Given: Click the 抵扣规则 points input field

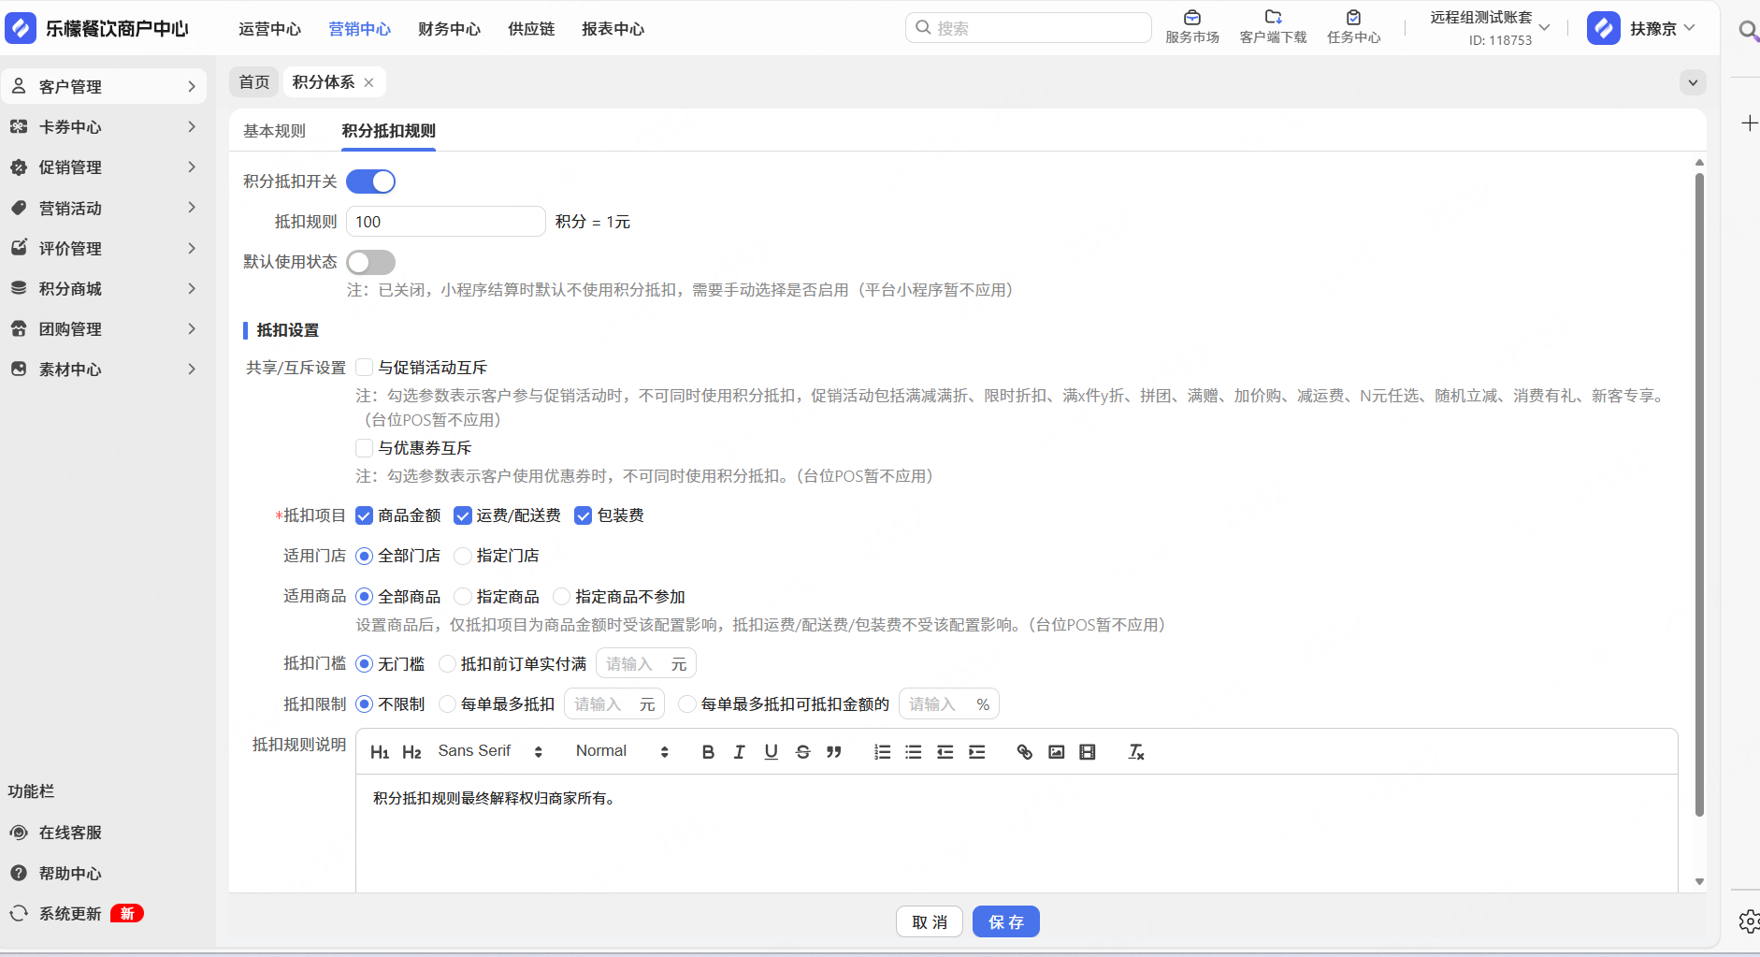Looking at the screenshot, I should click(445, 222).
